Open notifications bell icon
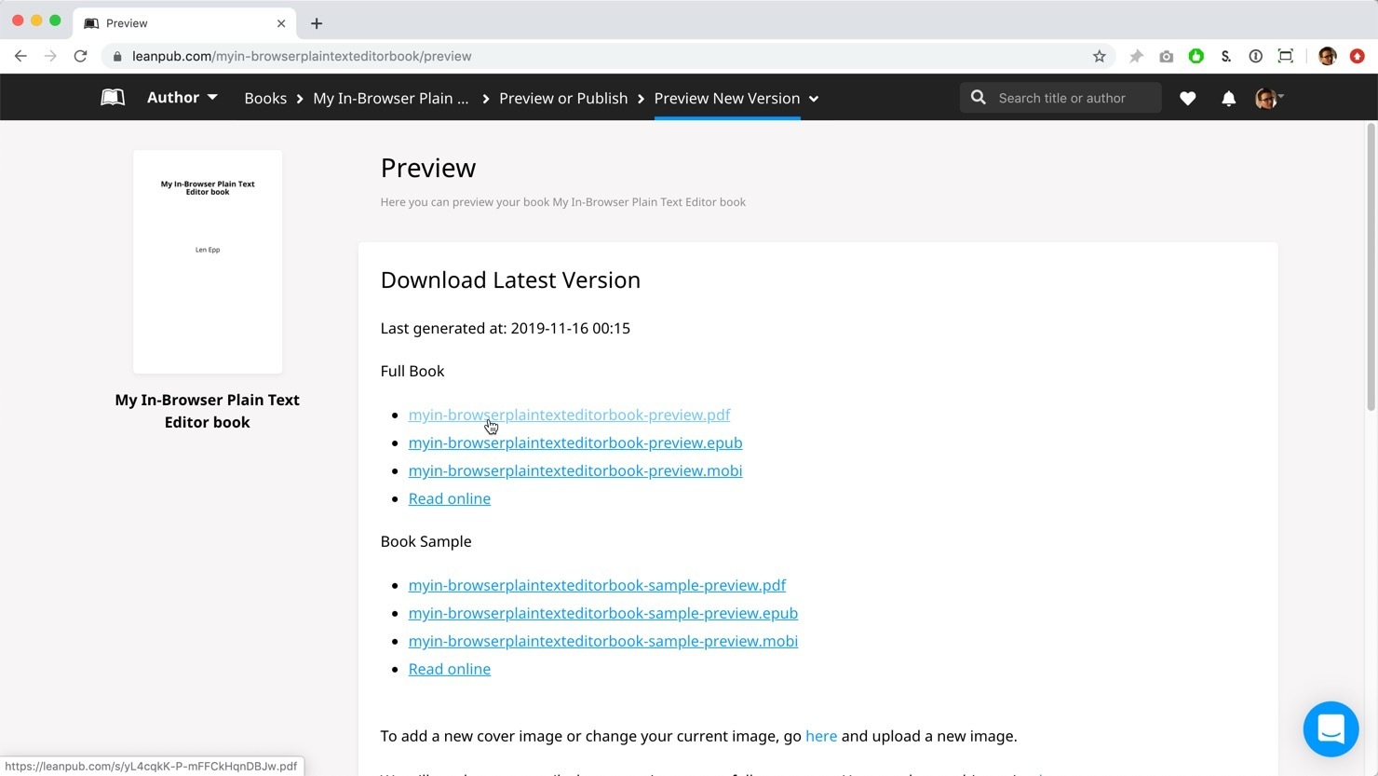The width and height of the screenshot is (1378, 776). coord(1229,98)
